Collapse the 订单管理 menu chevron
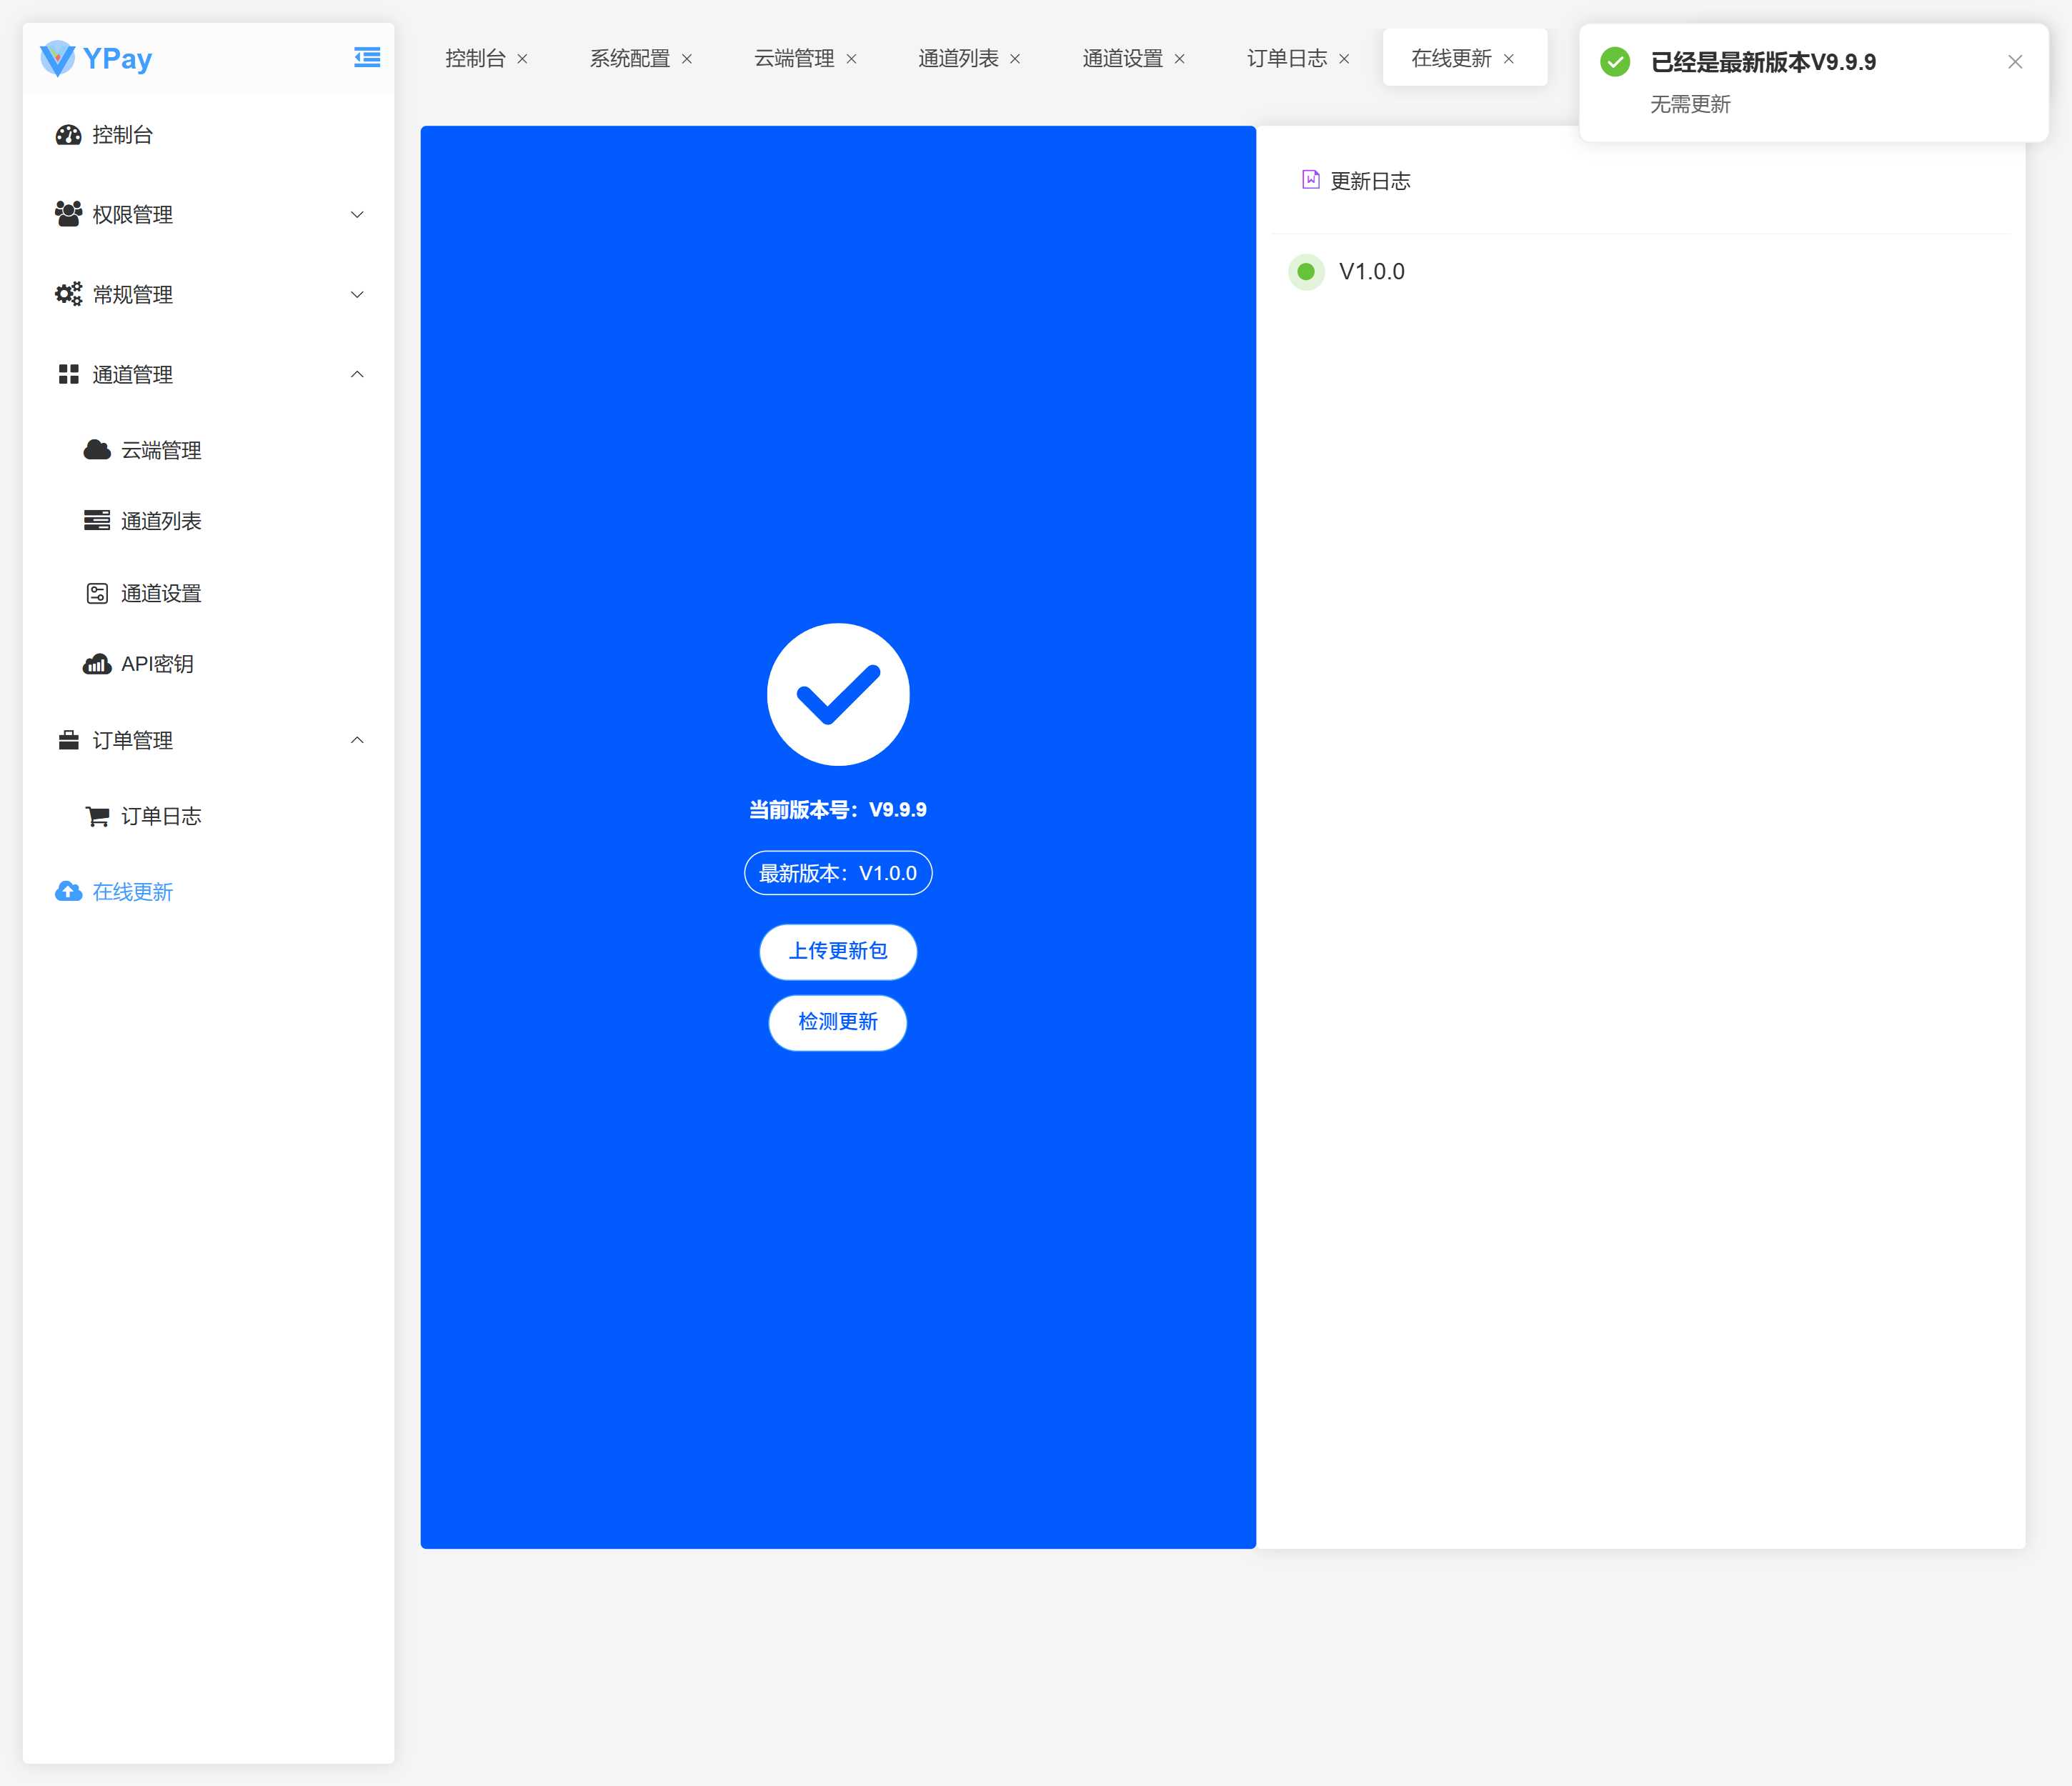The height and width of the screenshot is (1786, 2072). [x=357, y=740]
